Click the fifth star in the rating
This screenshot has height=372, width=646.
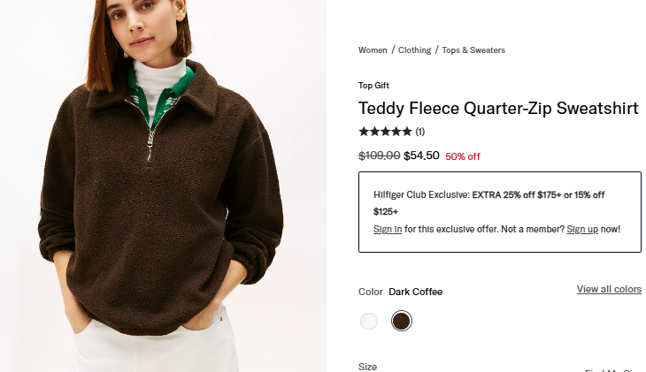click(407, 132)
